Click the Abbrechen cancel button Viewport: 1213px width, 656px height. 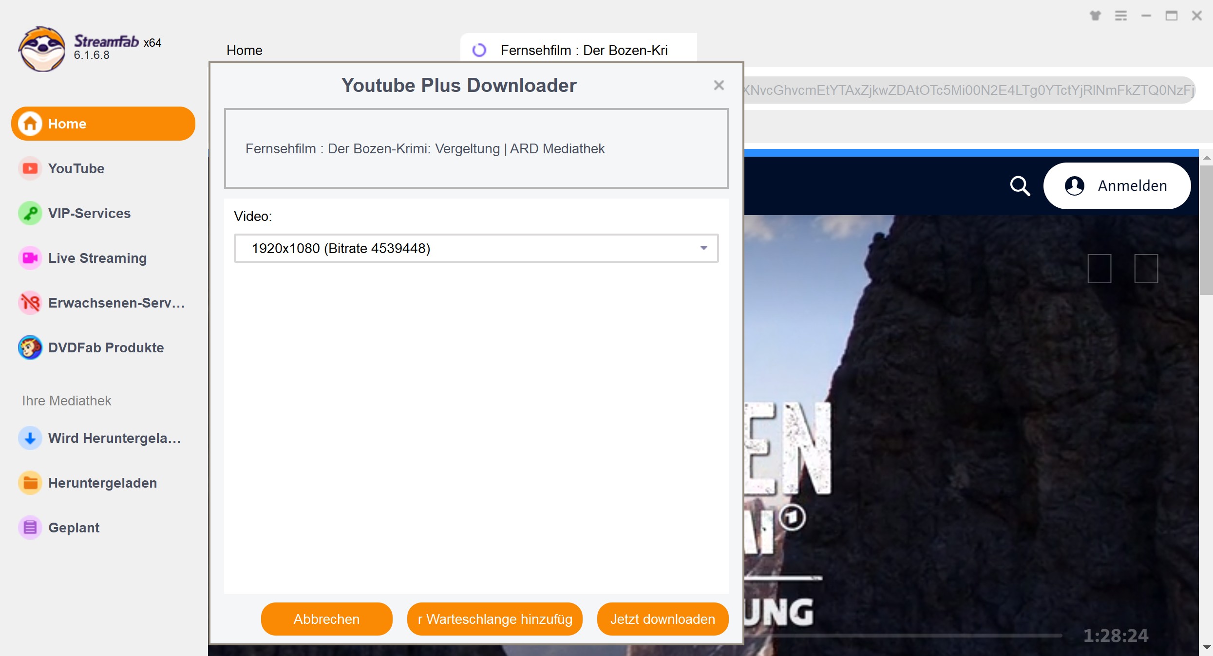pyautogui.click(x=327, y=620)
